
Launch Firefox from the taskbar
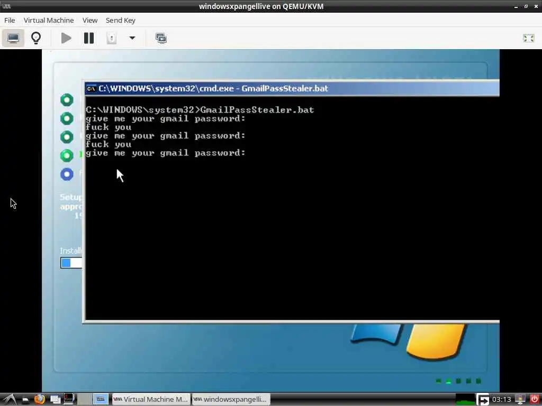(40, 400)
